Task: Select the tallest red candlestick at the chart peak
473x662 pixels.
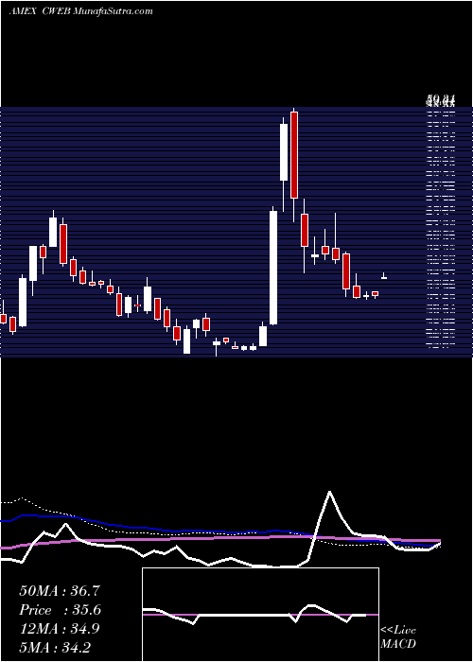Action: click(294, 155)
